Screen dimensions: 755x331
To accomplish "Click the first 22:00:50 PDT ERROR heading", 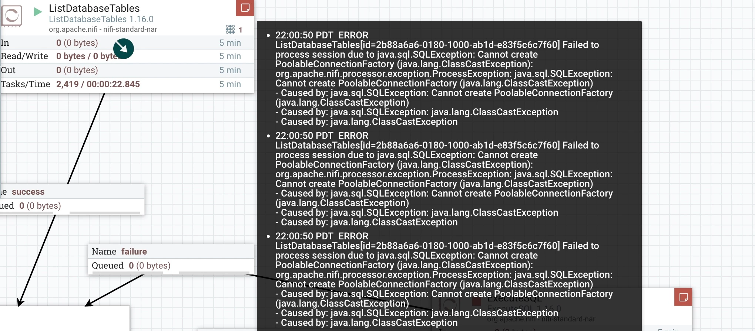I will pyautogui.click(x=322, y=35).
